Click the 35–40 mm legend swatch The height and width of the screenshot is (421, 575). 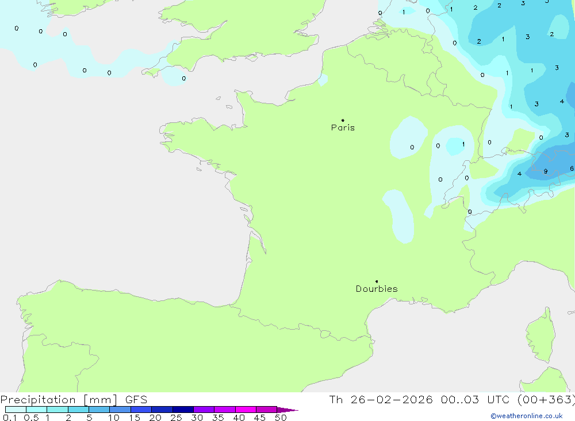[x=225, y=410]
